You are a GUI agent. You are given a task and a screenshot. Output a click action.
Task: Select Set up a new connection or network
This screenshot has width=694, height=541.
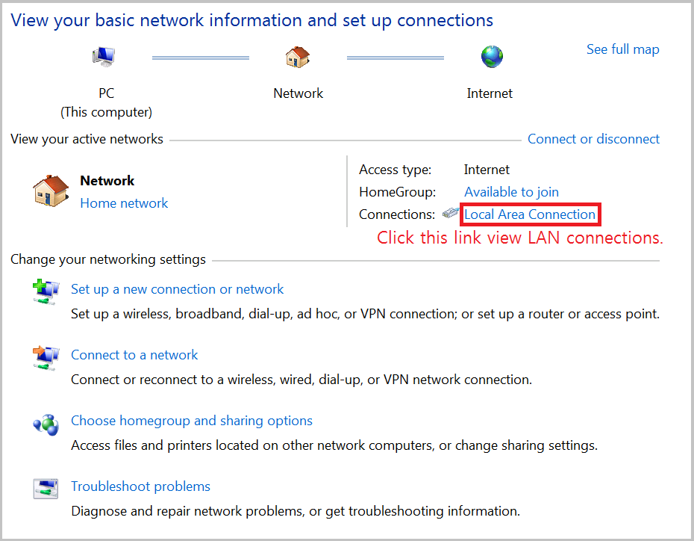(177, 289)
